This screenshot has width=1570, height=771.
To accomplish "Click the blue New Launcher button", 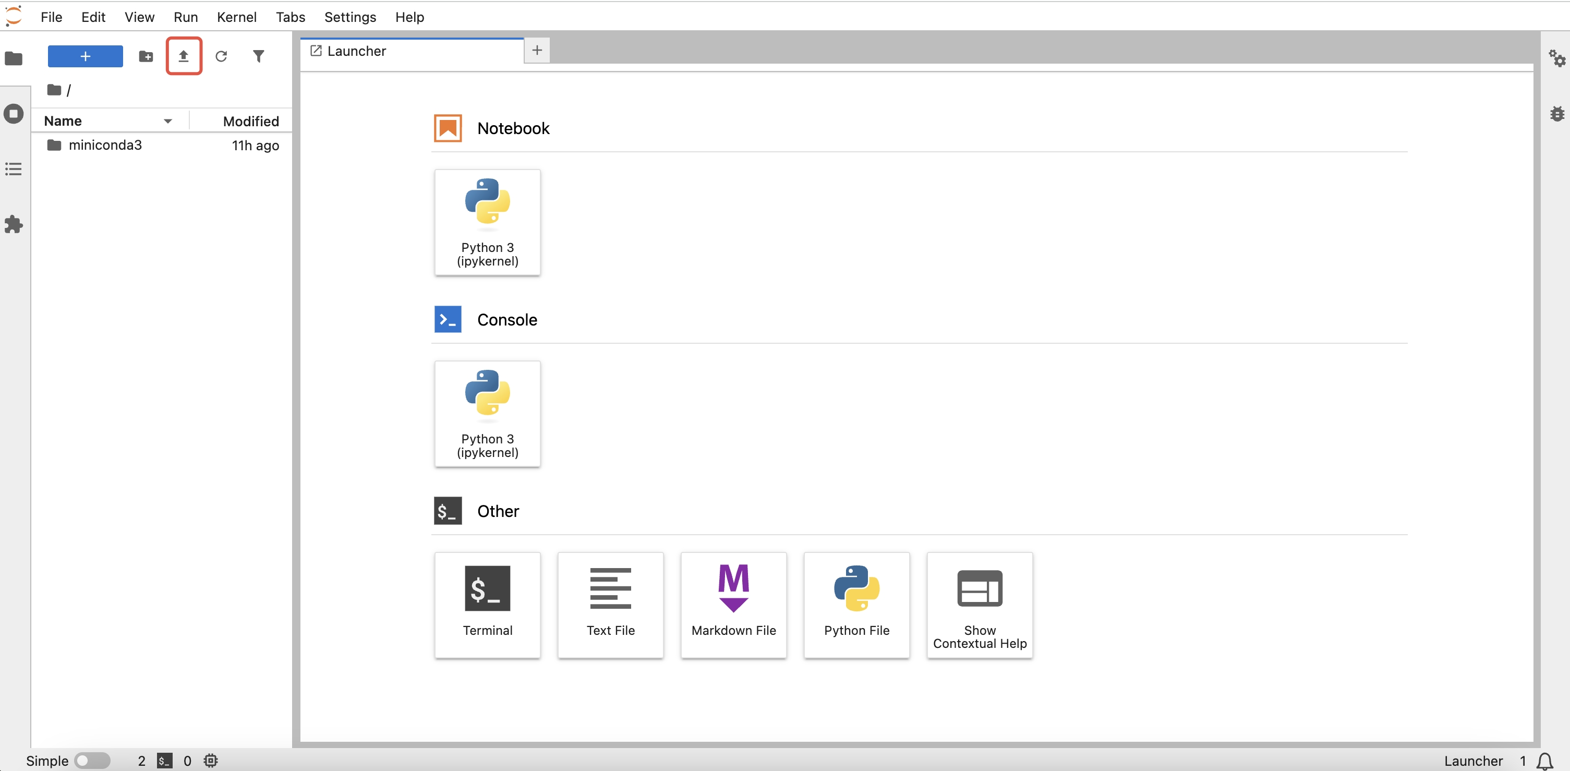I will click(x=86, y=56).
